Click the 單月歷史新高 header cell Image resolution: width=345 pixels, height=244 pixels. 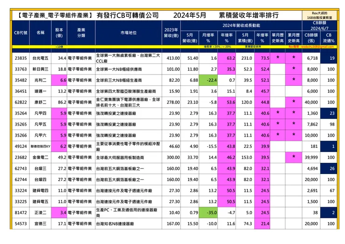278,38
